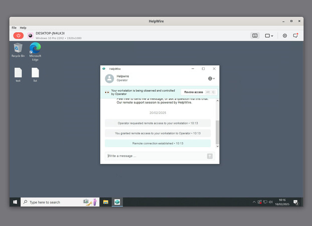Click the 'You granted remote access' message

tap(158, 133)
